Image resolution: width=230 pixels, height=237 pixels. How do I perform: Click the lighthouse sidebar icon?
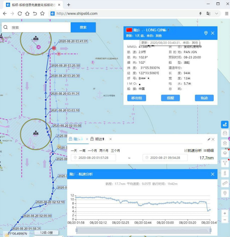click(225, 173)
